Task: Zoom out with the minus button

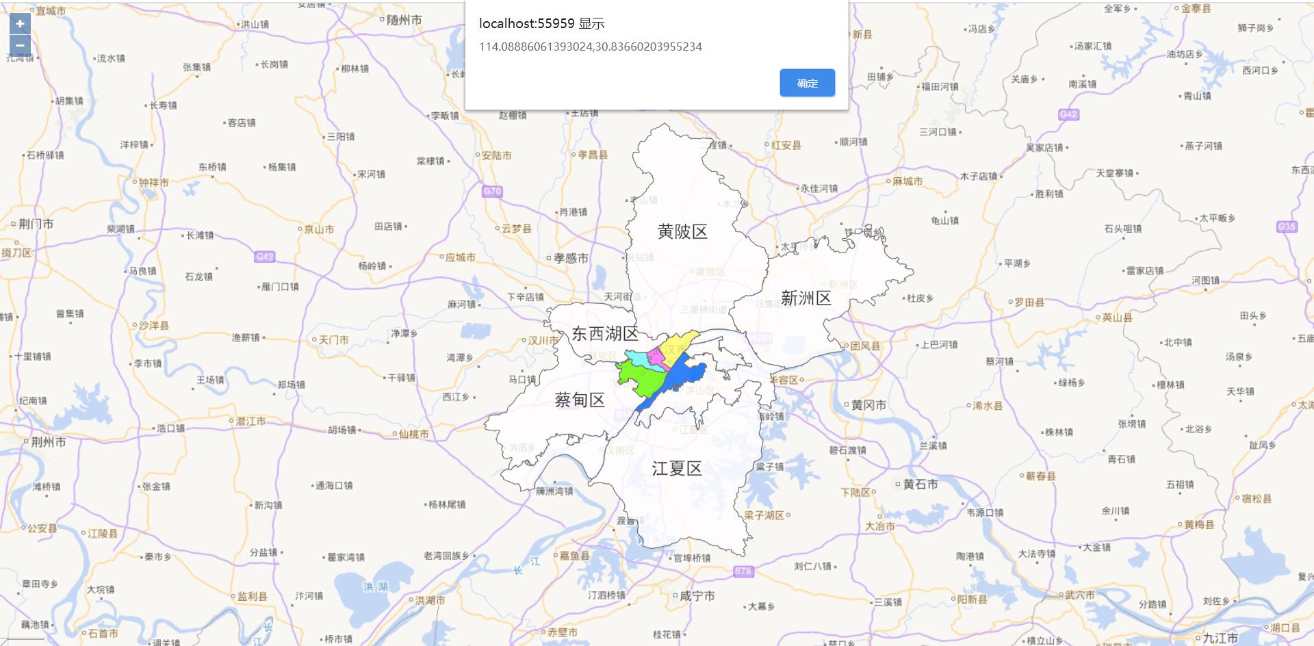Action: point(20,45)
